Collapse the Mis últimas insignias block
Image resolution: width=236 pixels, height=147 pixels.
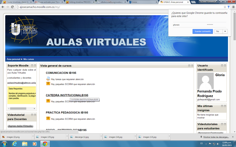click(222, 106)
